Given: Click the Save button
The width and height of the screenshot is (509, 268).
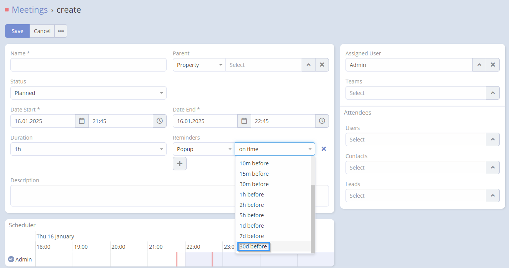Looking at the screenshot, I should pyautogui.click(x=17, y=31).
